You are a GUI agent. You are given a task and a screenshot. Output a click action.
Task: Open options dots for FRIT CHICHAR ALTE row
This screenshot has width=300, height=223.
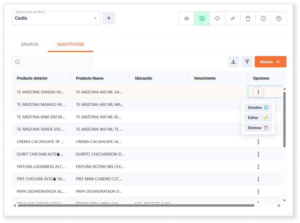[x=258, y=179]
